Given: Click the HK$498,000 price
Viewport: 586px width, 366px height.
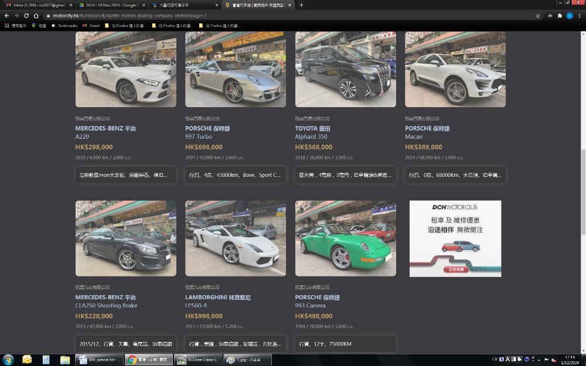Looking at the screenshot, I should (x=314, y=316).
